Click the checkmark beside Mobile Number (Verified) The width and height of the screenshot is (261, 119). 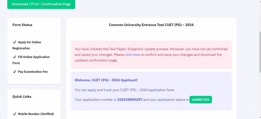pyautogui.click(x=15, y=114)
